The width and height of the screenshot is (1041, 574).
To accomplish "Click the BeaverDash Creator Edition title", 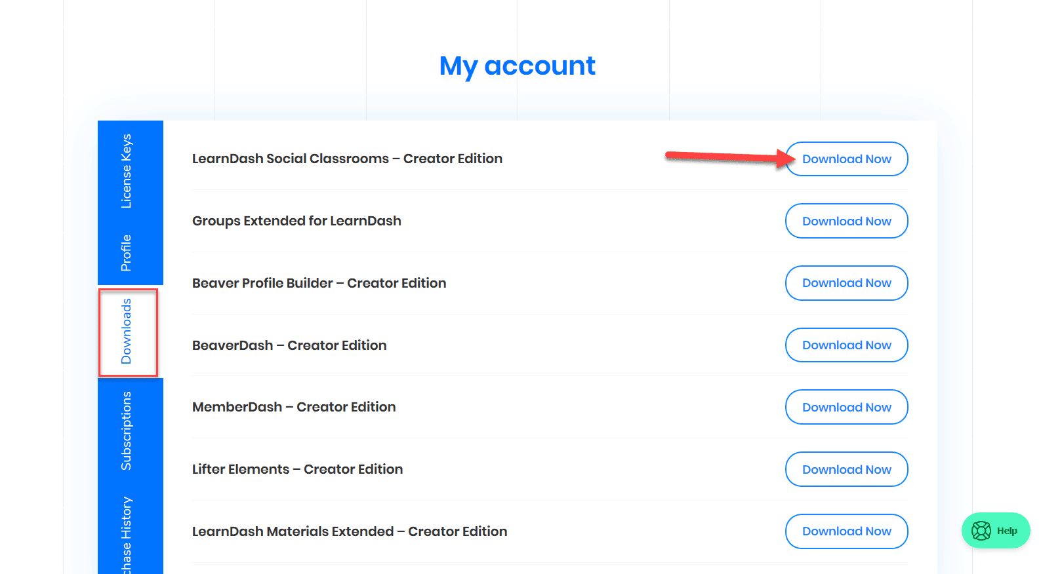I will [x=289, y=345].
